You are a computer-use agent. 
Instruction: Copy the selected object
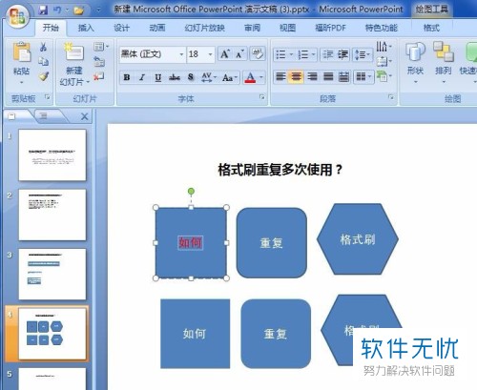tap(44, 61)
